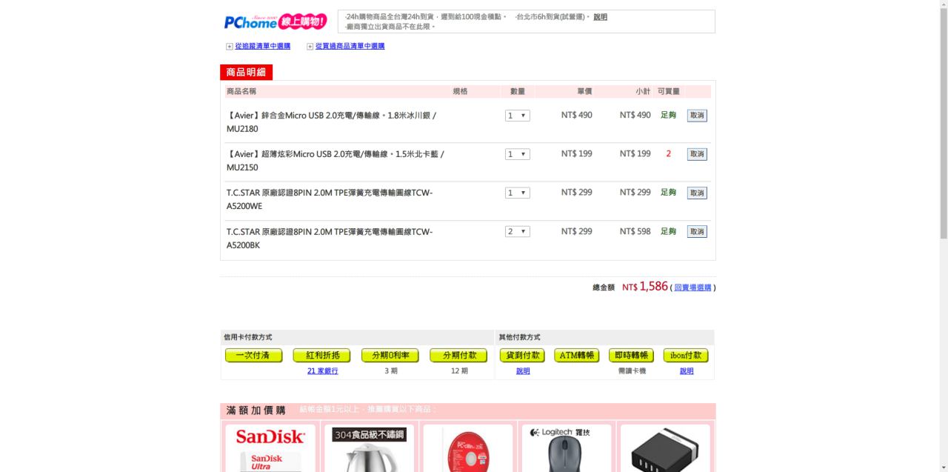Open quantity dropdown for Avier MU2150 cable

pyautogui.click(x=518, y=154)
